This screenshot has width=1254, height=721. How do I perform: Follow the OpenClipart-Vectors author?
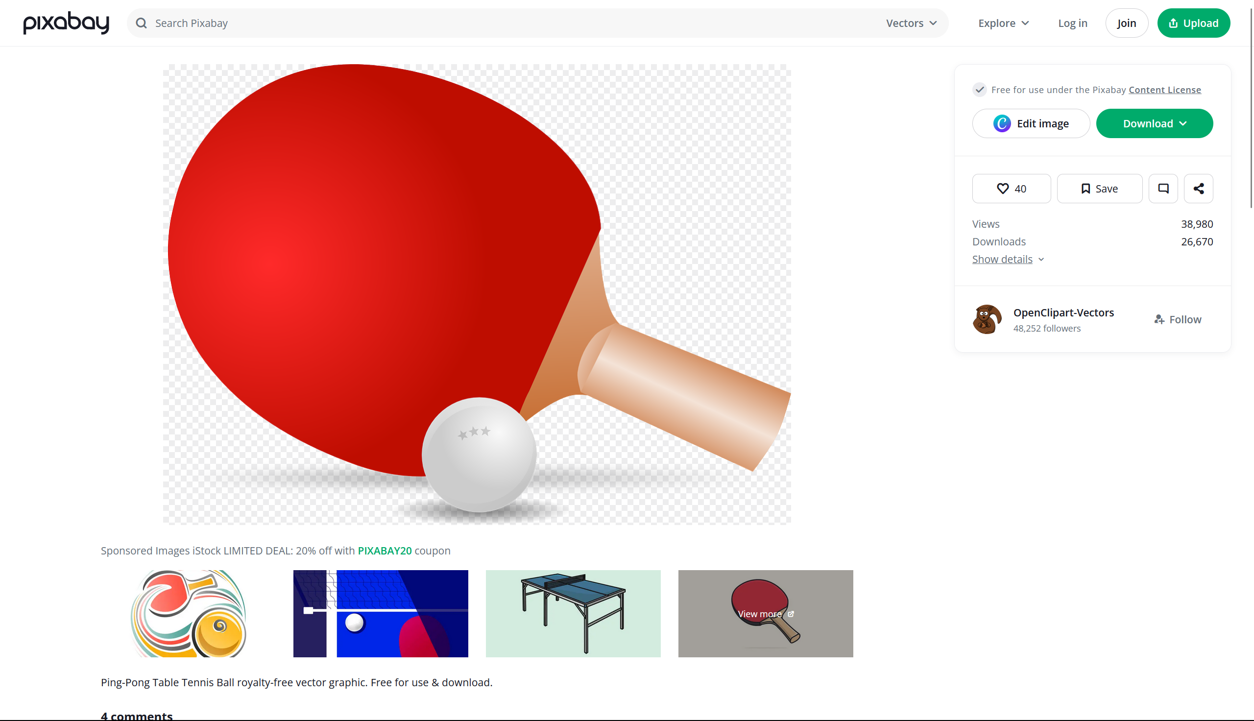coord(1177,320)
